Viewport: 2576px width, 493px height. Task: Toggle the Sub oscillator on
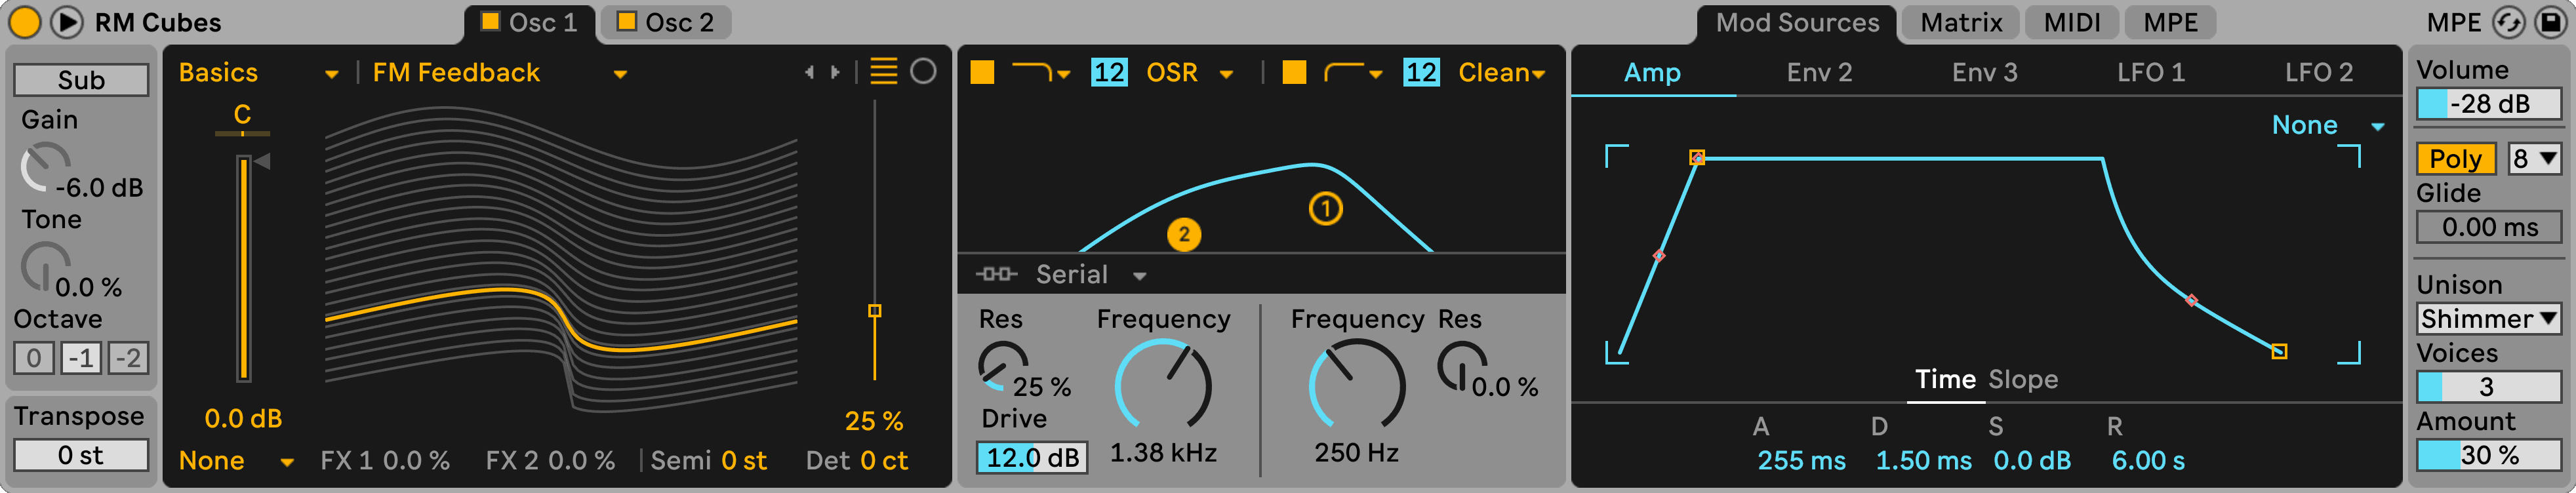81,80
